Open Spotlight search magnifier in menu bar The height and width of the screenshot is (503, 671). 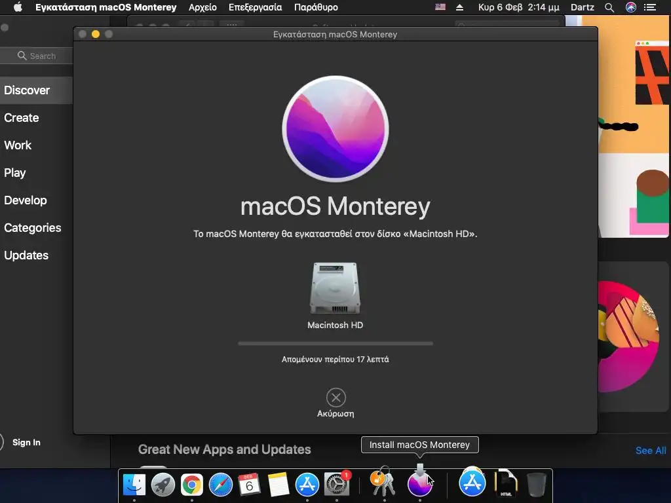click(x=609, y=7)
